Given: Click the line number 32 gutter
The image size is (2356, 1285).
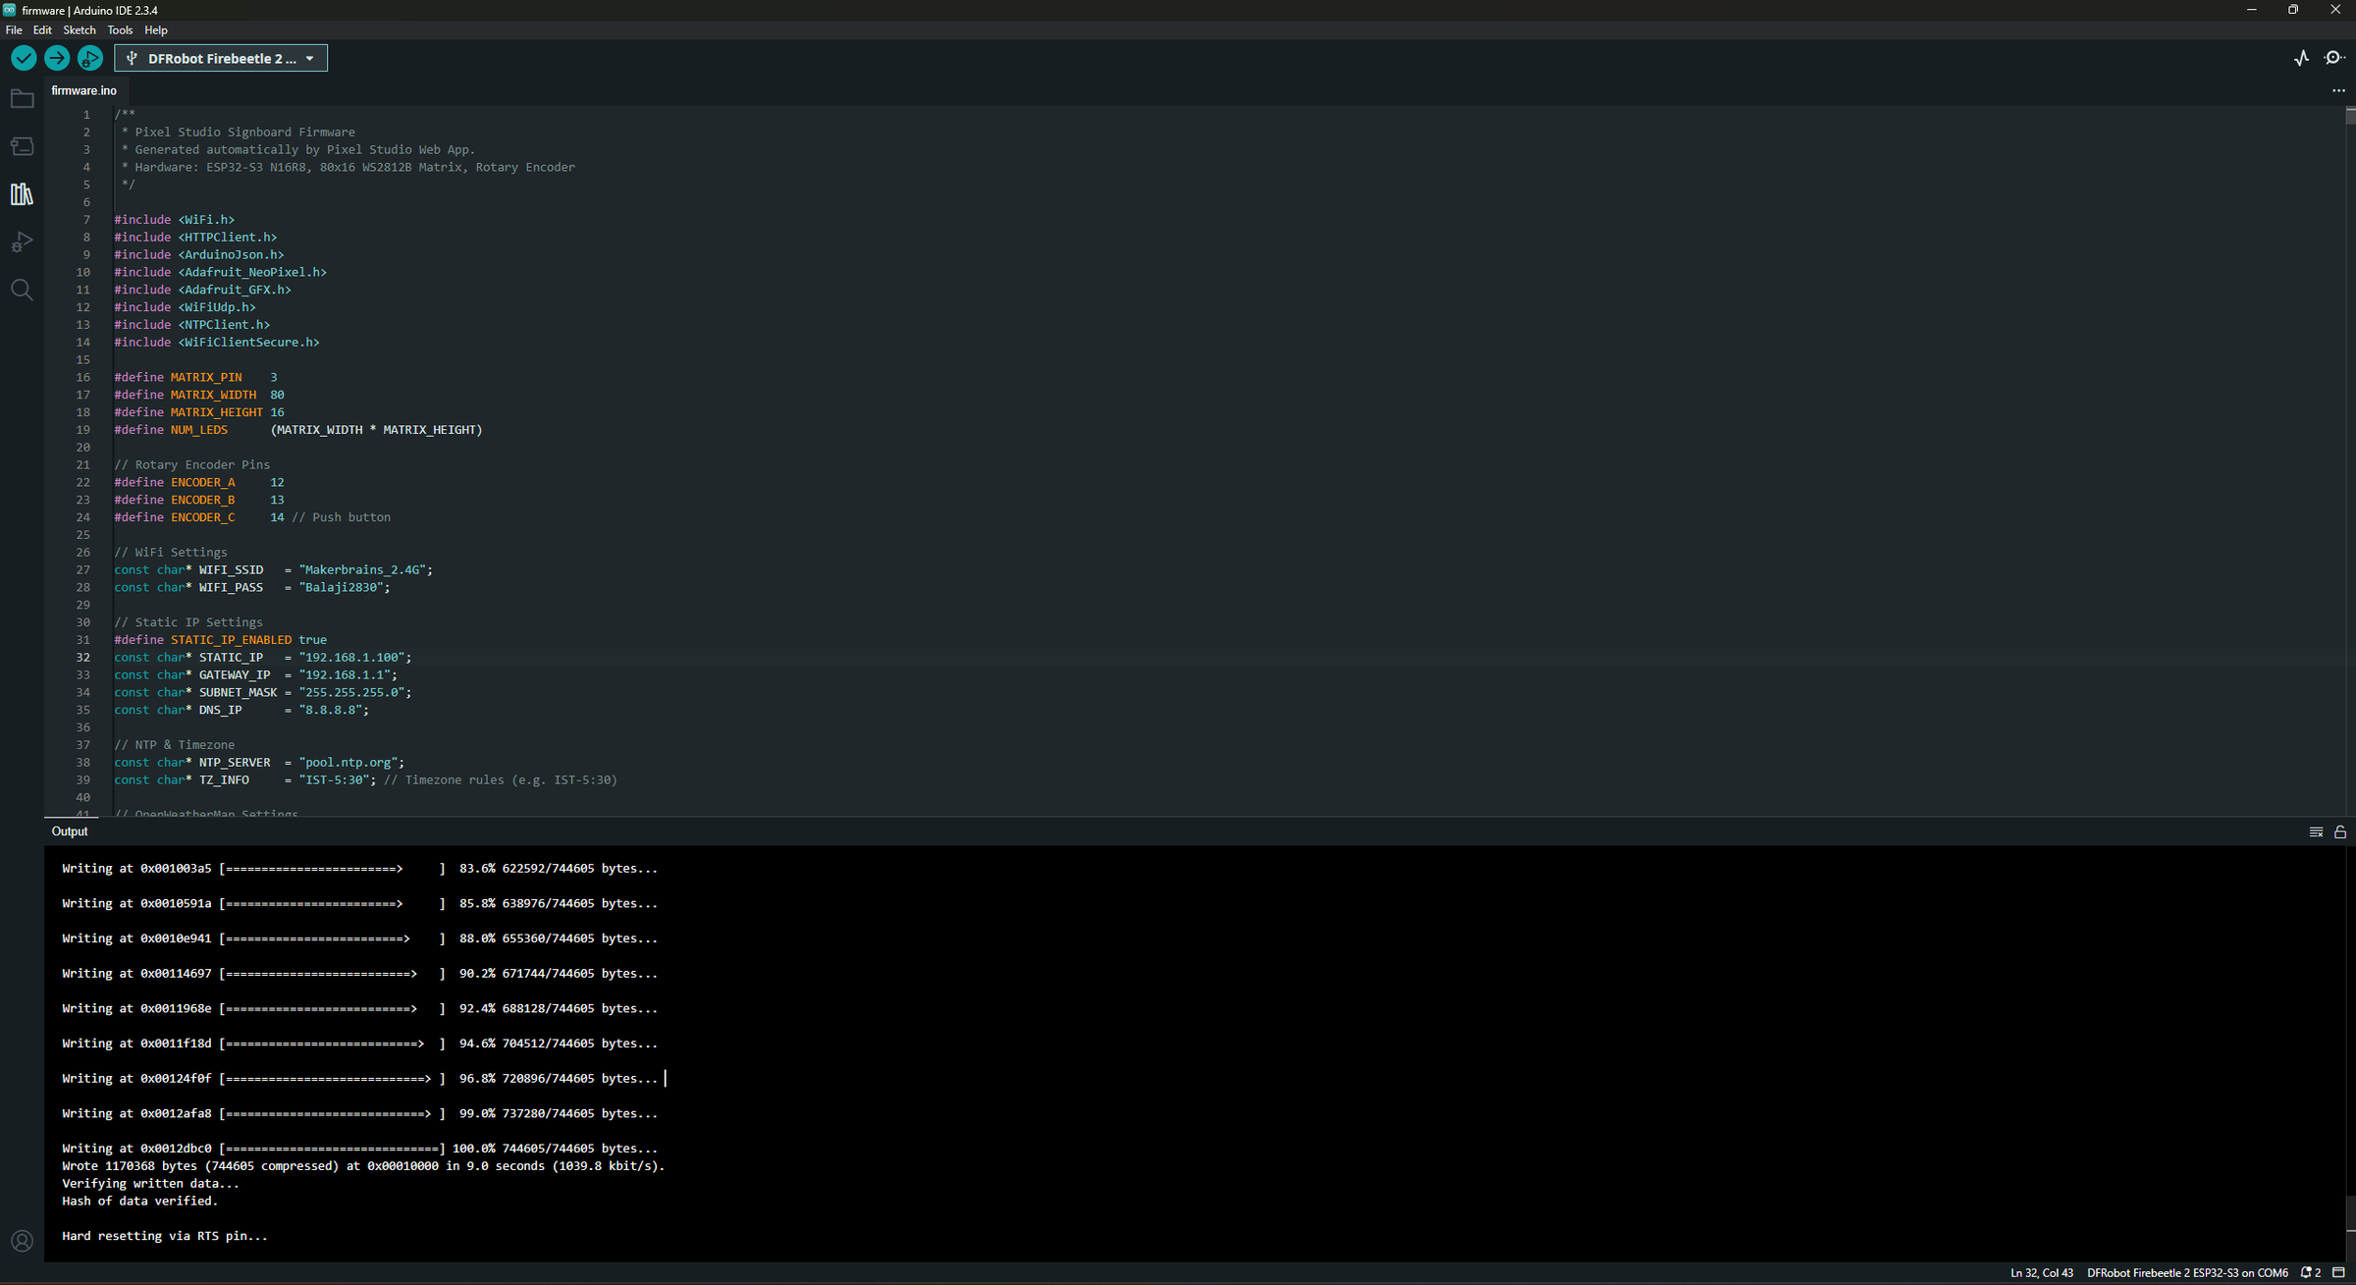Looking at the screenshot, I should click(x=83, y=658).
